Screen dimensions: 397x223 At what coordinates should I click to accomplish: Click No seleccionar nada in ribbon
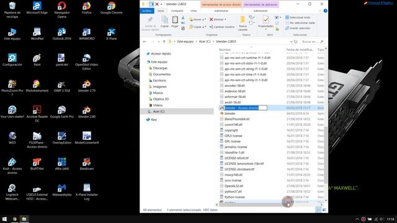tap(300, 23)
